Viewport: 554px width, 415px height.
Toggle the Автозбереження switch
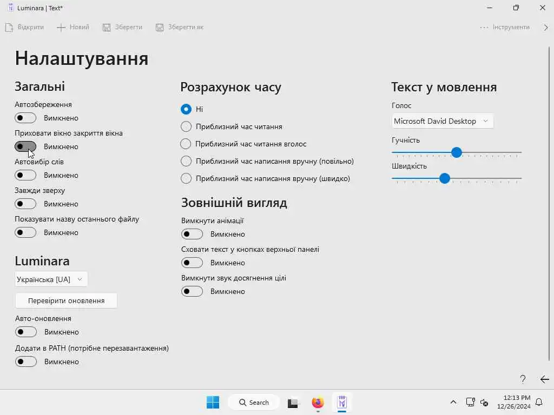(25, 118)
